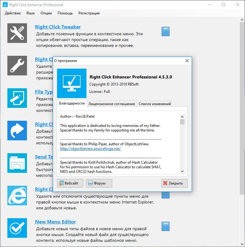Open New Menu Editor checkmark icon
The width and height of the screenshot is (245, 247).
(17, 228)
